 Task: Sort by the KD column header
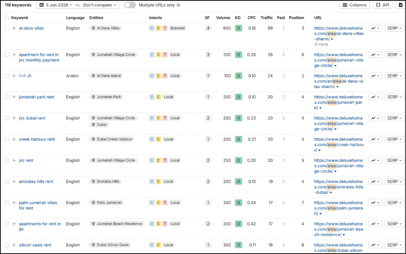[238, 18]
